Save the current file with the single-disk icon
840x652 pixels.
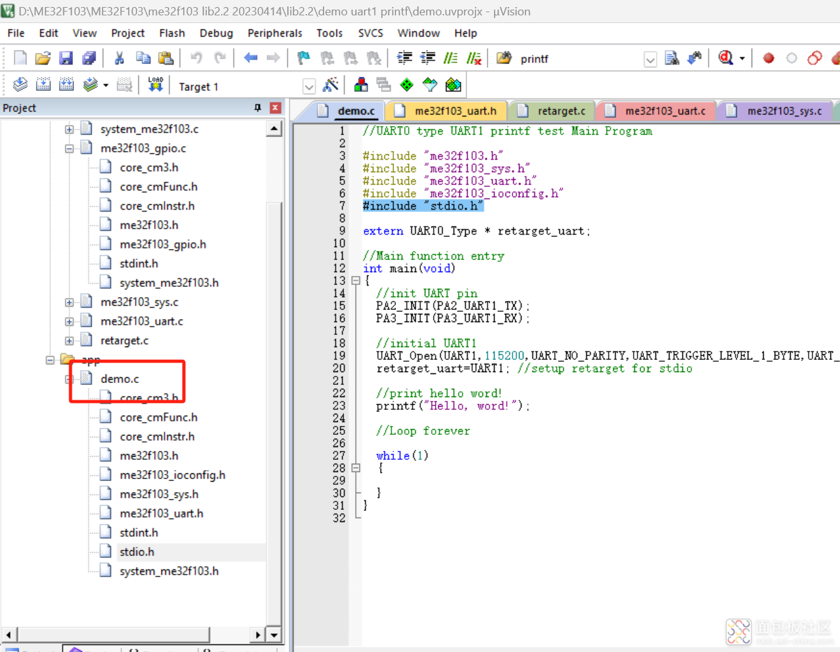[66, 58]
